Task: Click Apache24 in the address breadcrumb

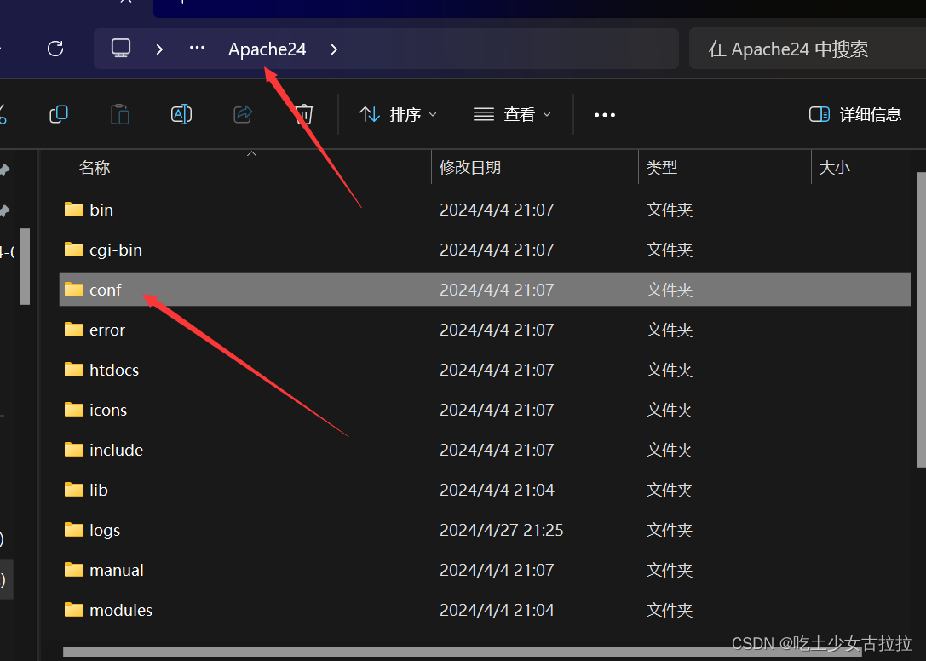Action: [x=267, y=49]
